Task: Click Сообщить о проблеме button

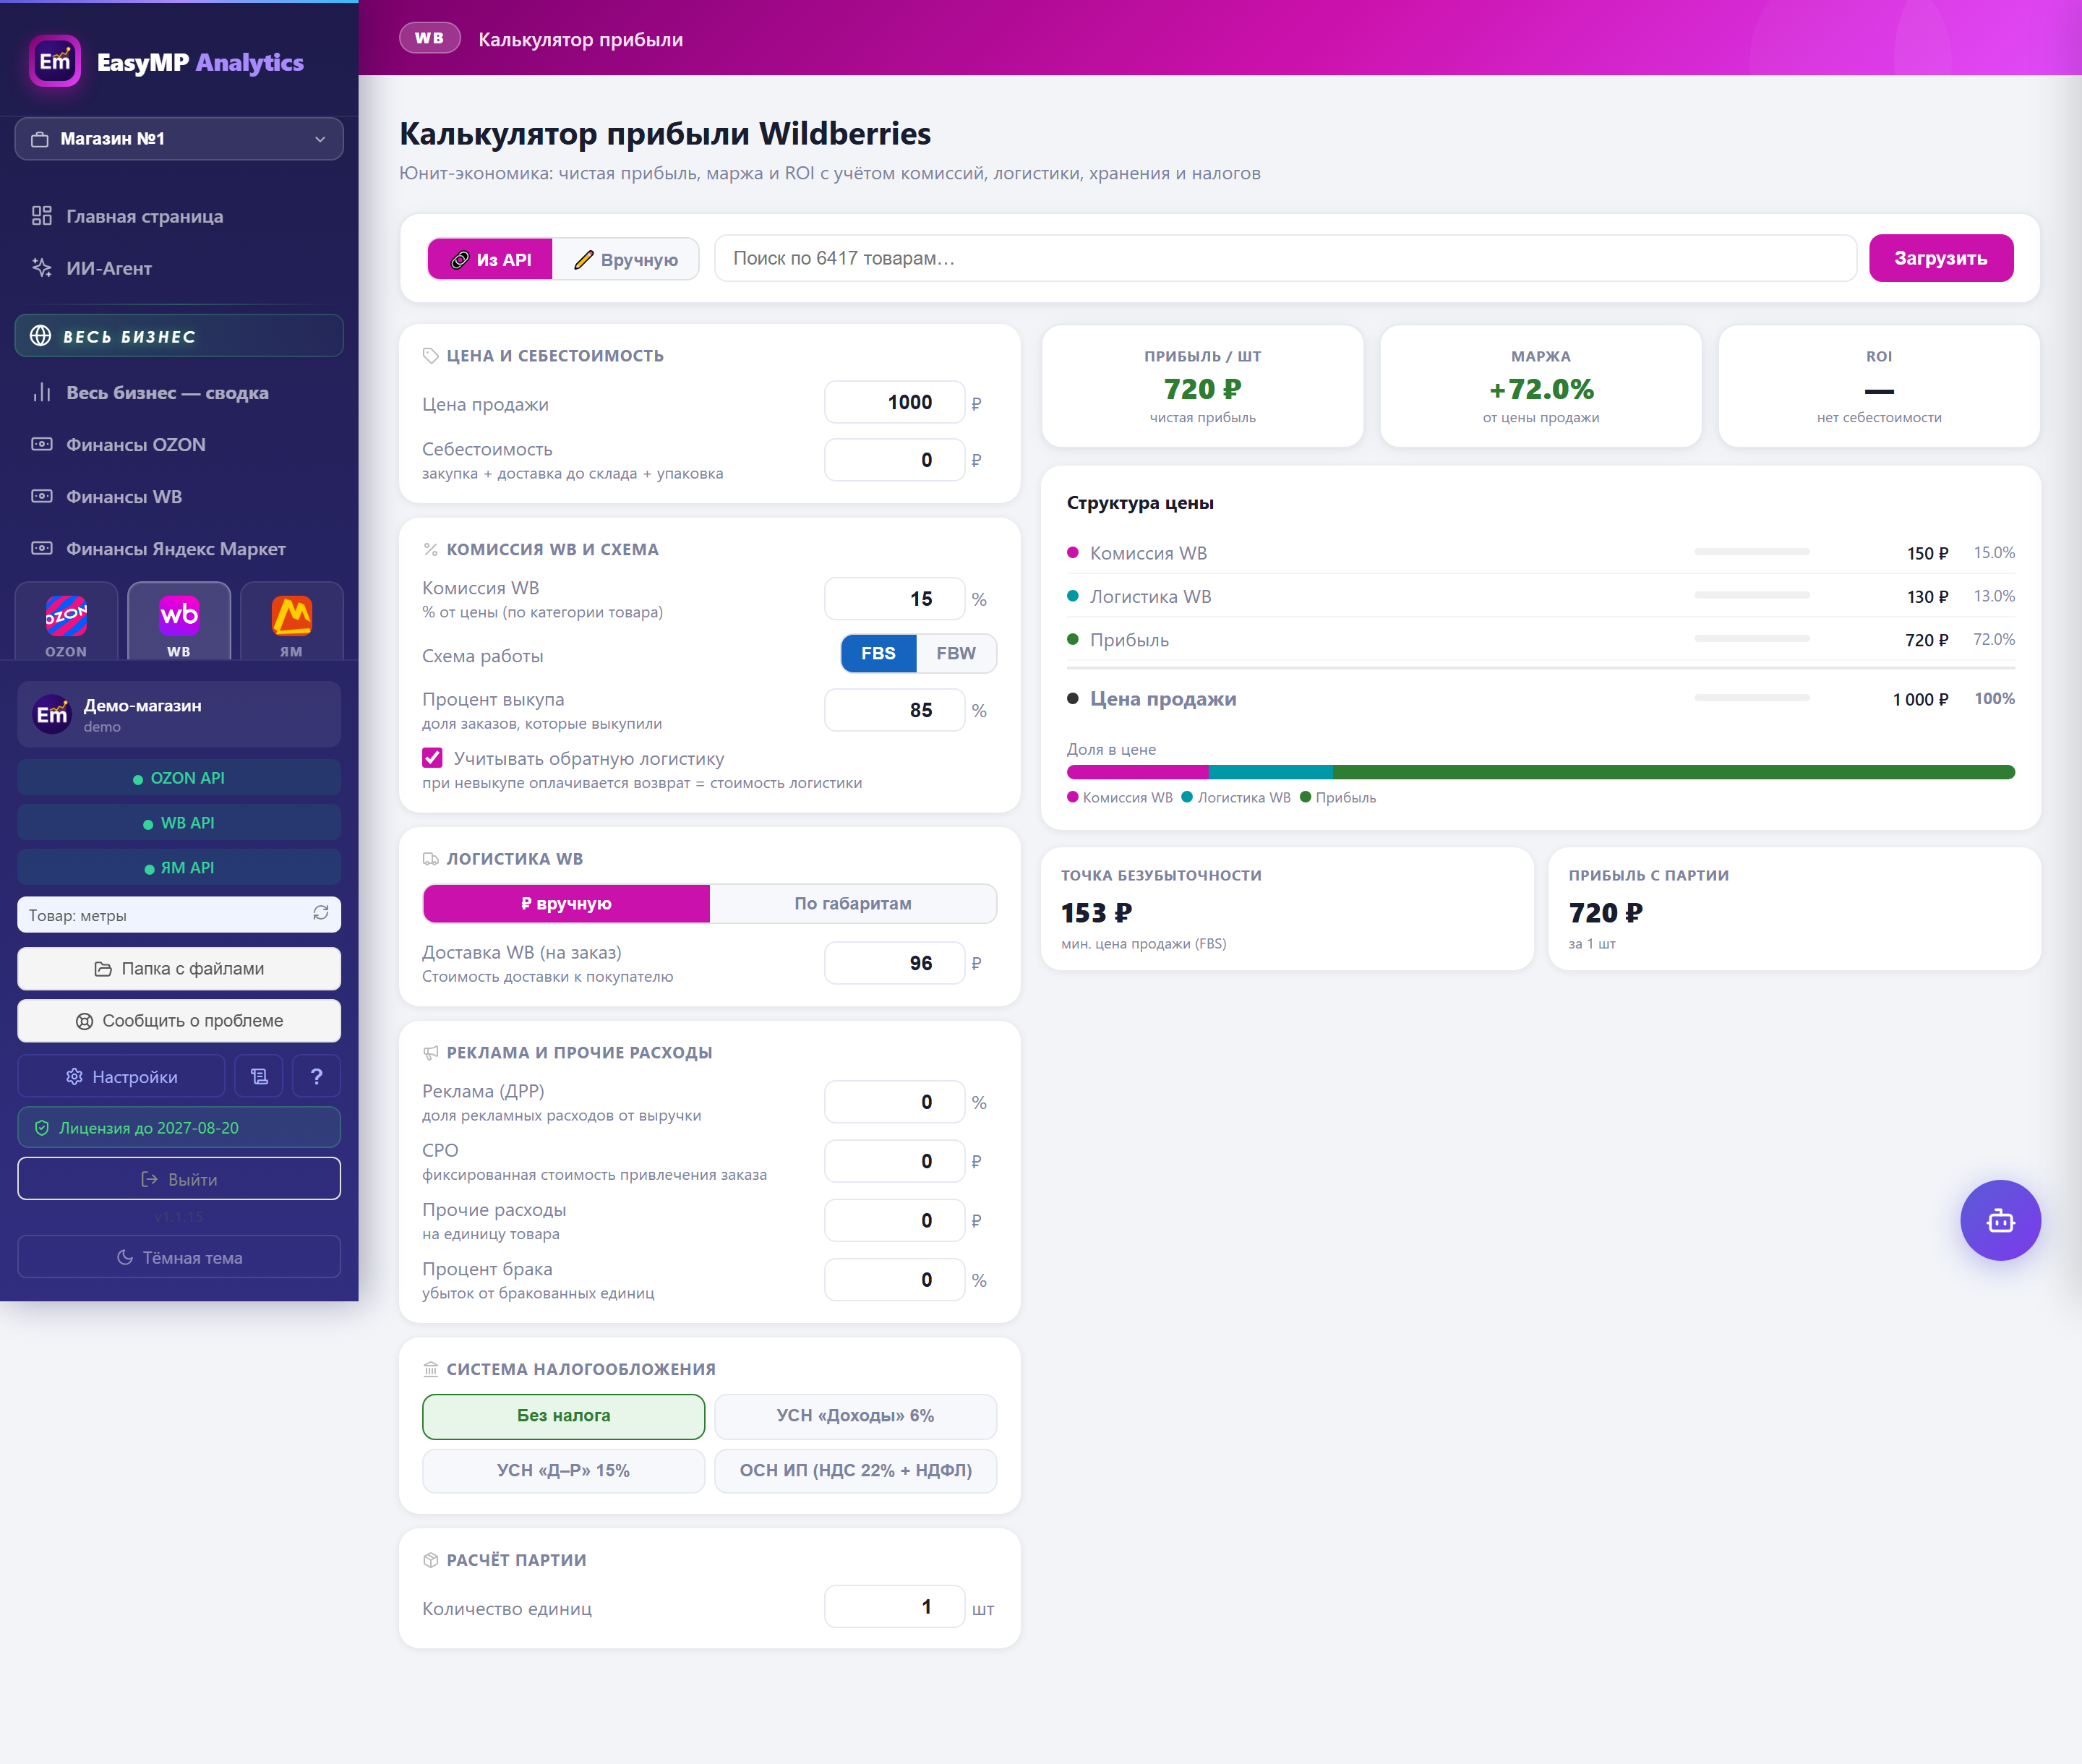Action: click(x=179, y=1021)
